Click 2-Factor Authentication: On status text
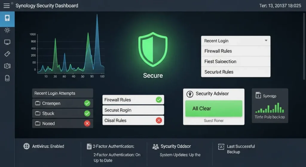306x167 pixels. coord(117,155)
